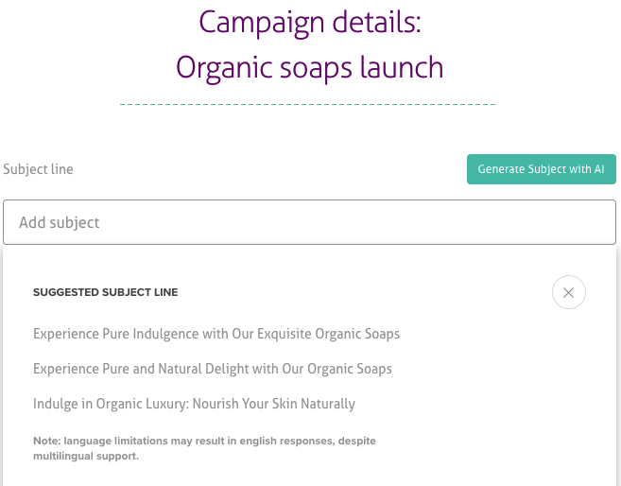Click the "Add subject" placeholder text
The height and width of the screenshot is (486, 621).
[59, 222]
